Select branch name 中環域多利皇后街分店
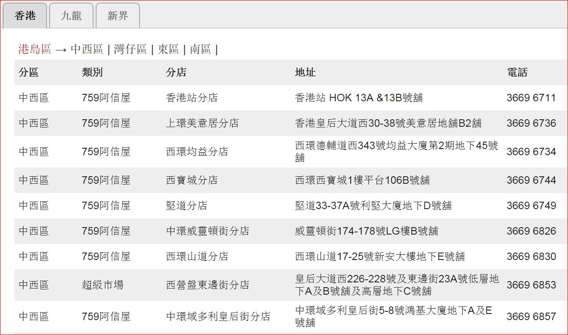Image resolution: width=568 pixels, height=335 pixels. (218, 317)
